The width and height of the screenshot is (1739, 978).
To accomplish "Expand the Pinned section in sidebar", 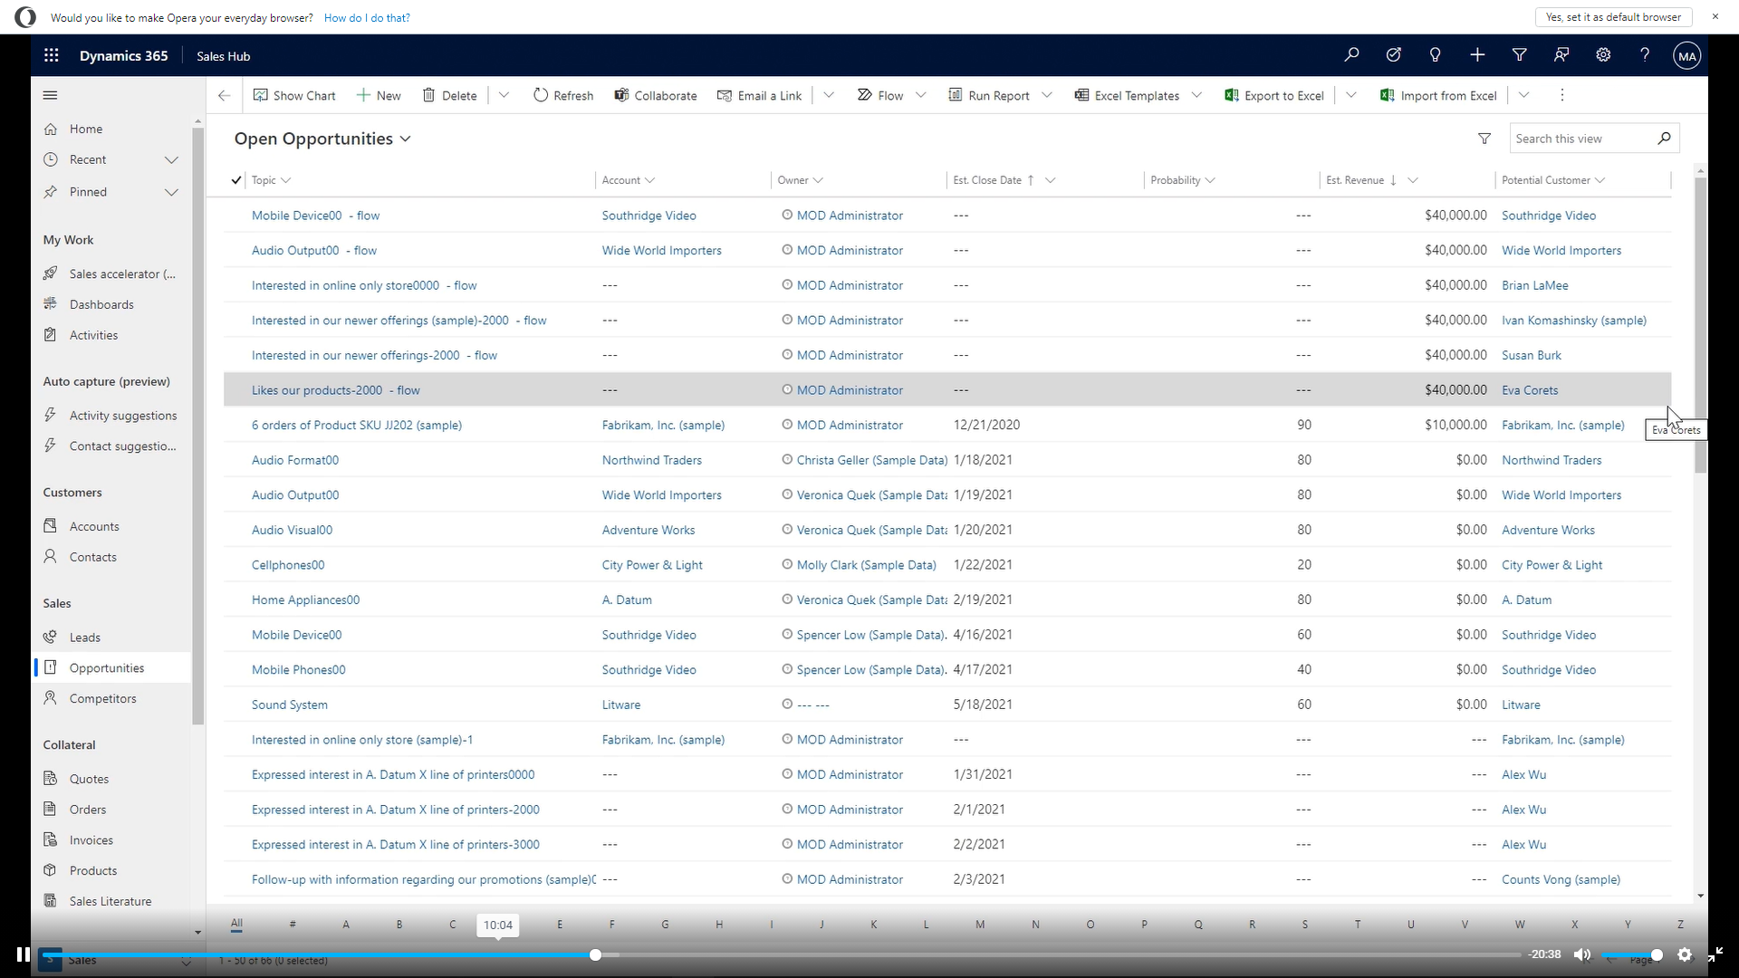I will tap(171, 192).
